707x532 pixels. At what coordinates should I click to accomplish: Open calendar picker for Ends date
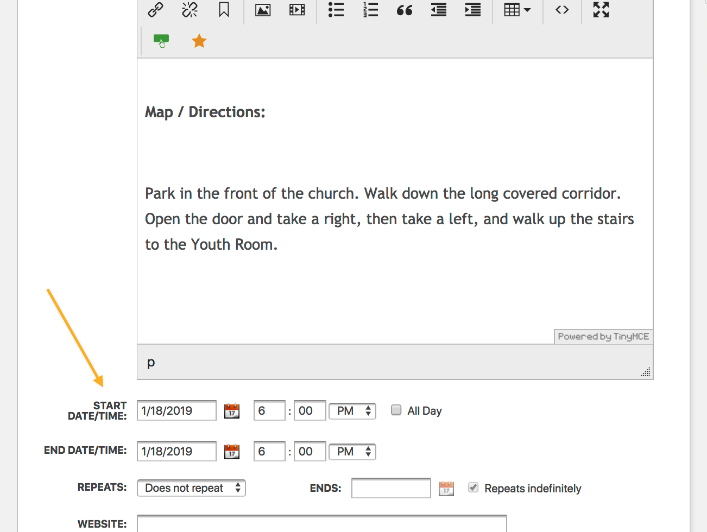pyautogui.click(x=446, y=489)
